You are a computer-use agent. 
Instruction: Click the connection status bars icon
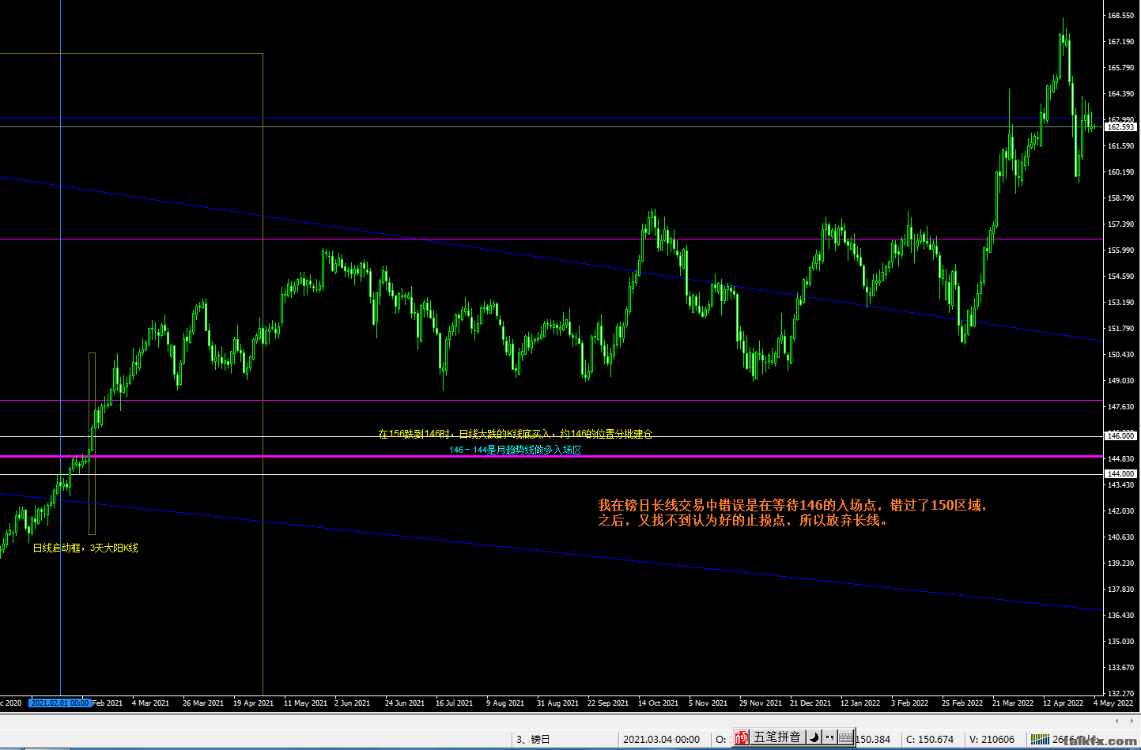1040,739
